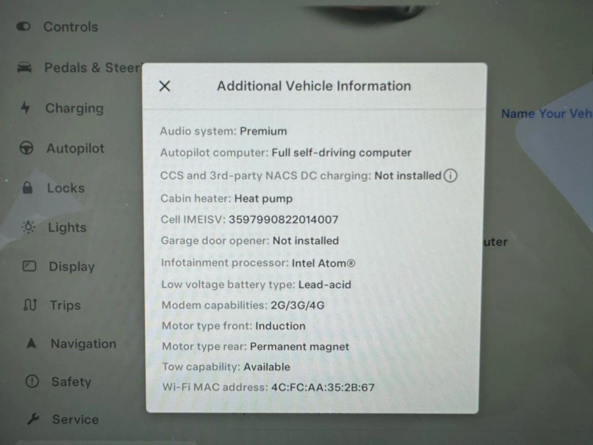Tap the steering wheel Autopilot icon
This screenshot has height=445, width=593.
[26, 148]
